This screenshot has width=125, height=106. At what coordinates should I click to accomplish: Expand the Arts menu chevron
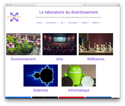(65, 23)
